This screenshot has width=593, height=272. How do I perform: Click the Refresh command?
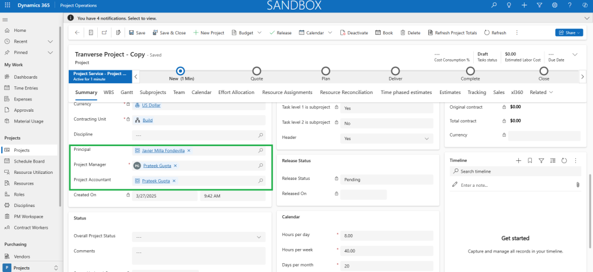495,33
